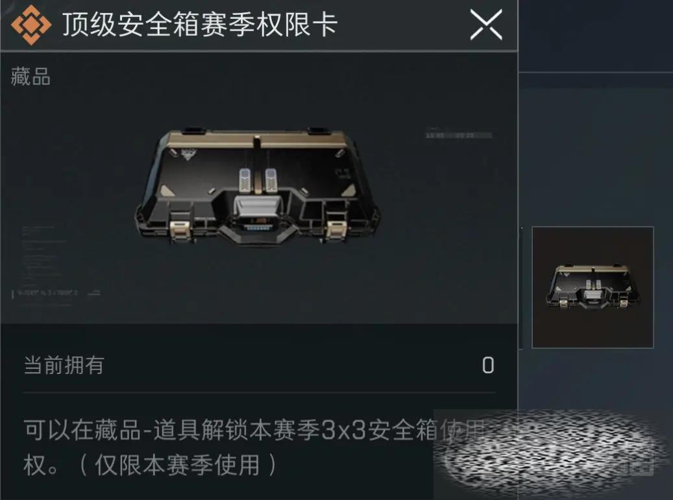Close the permission card detail panel
Viewport: 673px width, 500px height.
pyautogui.click(x=486, y=25)
